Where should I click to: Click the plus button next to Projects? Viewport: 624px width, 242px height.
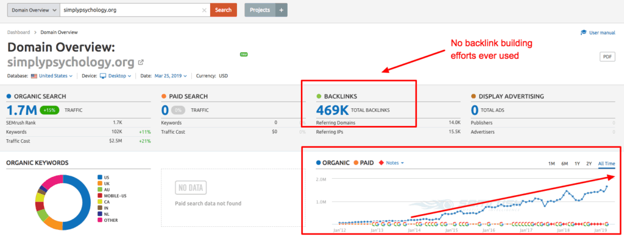click(282, 10)
